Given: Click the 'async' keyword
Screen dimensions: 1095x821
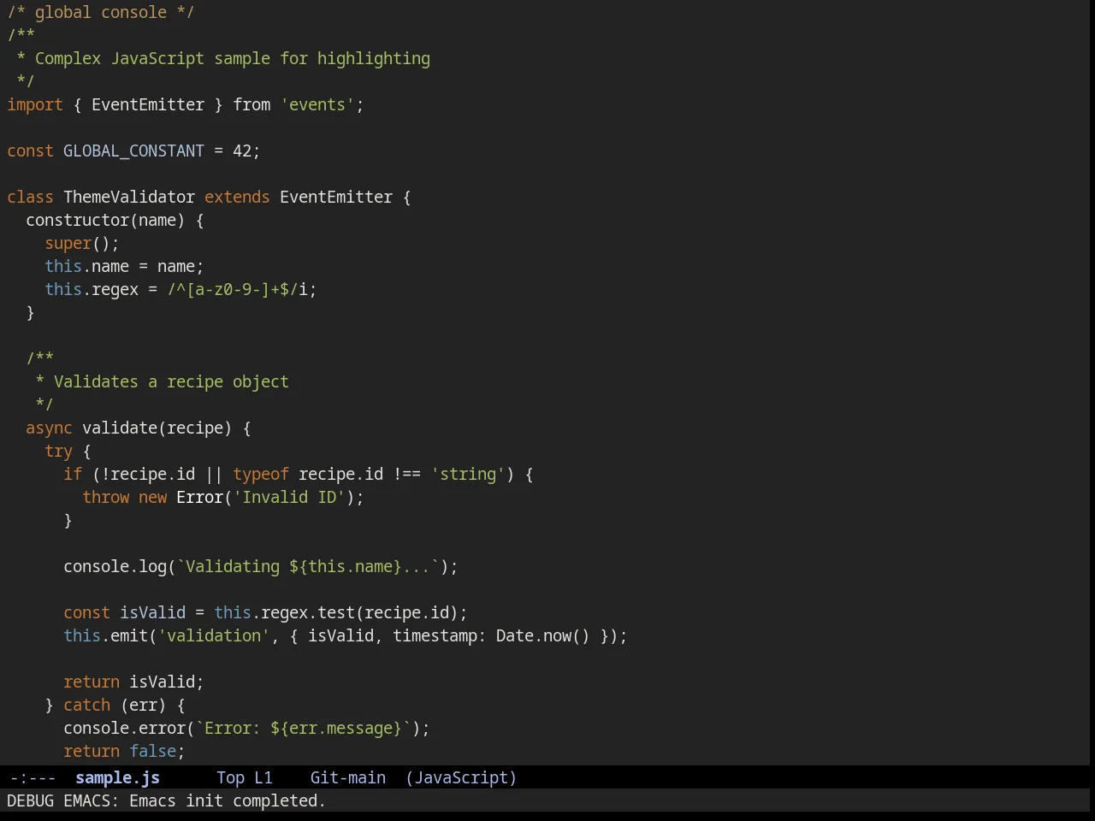Looking at the screenshot, I should [49, 428].
